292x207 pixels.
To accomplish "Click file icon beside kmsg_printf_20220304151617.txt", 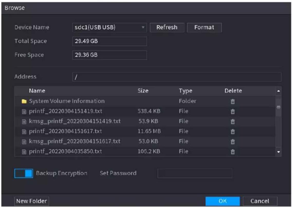I will [x=24, y=142].
